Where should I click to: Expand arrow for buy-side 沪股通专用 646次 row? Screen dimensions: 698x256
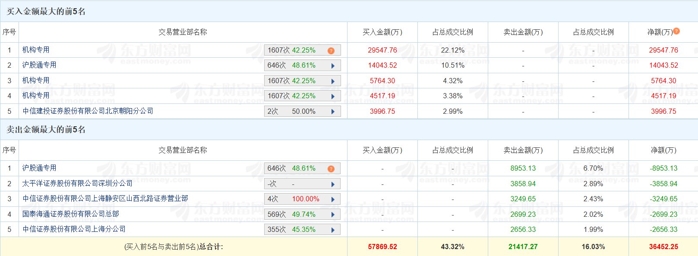(x=333, y=66)
